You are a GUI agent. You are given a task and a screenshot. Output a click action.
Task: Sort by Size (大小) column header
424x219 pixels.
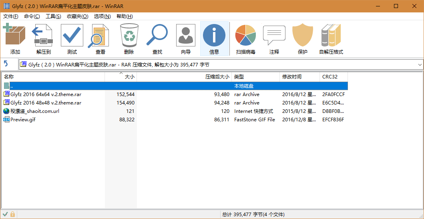[121, 77]
